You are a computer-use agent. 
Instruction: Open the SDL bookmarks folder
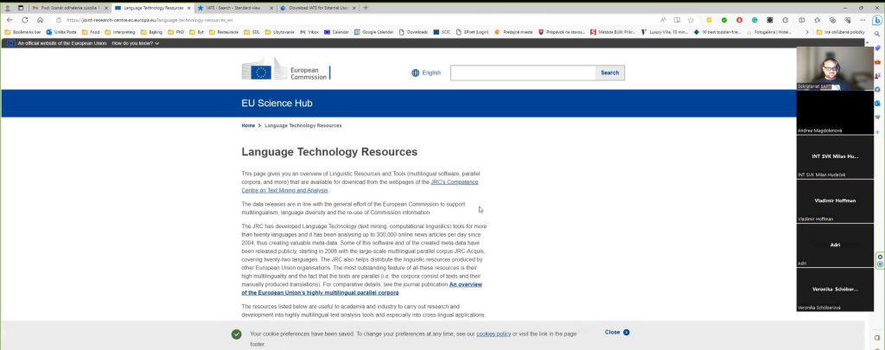coord(251,32)
